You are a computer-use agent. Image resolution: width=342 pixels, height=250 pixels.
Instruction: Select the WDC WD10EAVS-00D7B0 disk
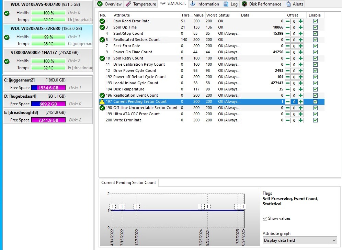(48, 12)
